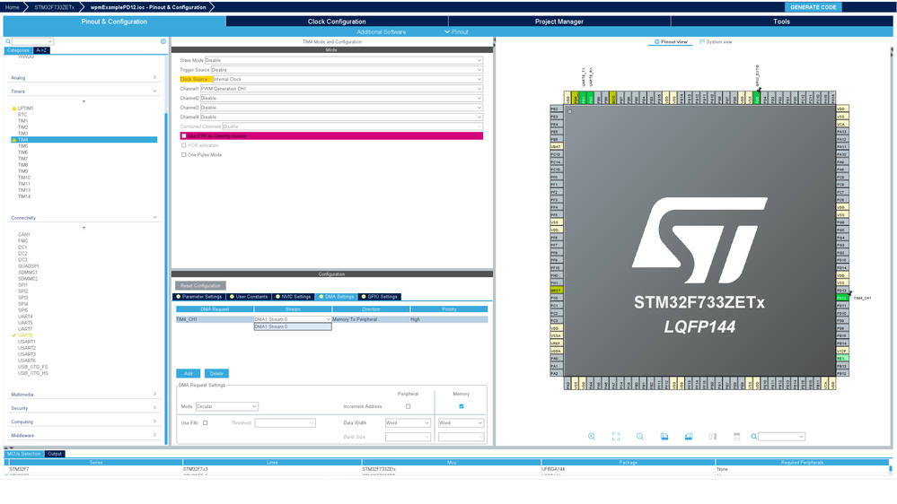
Task: Open the Trigger Source dropdown
Action: [x=347, y=70]
